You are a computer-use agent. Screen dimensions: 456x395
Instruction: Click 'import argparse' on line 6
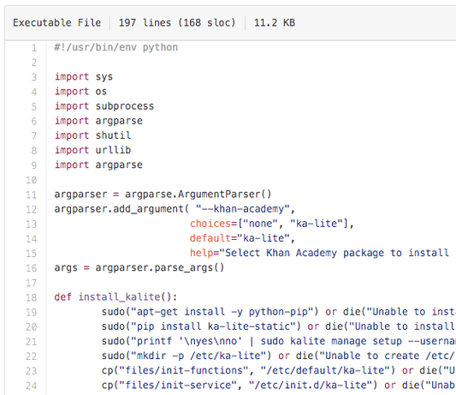click(98, 121)
